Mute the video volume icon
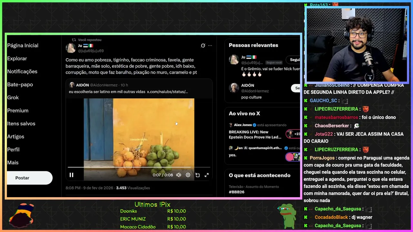Image resolution: width=413 pixels, height=232 pixels. 178,175
